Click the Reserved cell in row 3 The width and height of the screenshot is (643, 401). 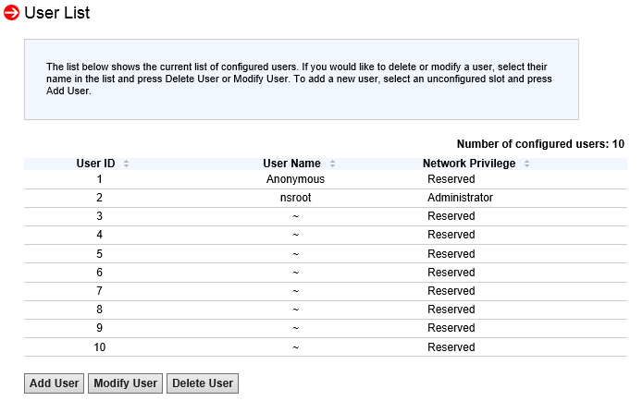click(451, 216)
